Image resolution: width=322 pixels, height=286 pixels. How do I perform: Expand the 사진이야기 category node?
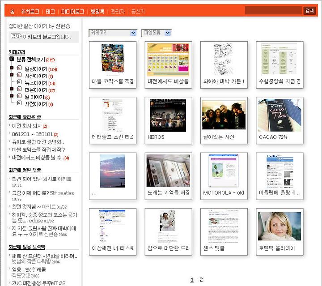click(x=12, y=75)
